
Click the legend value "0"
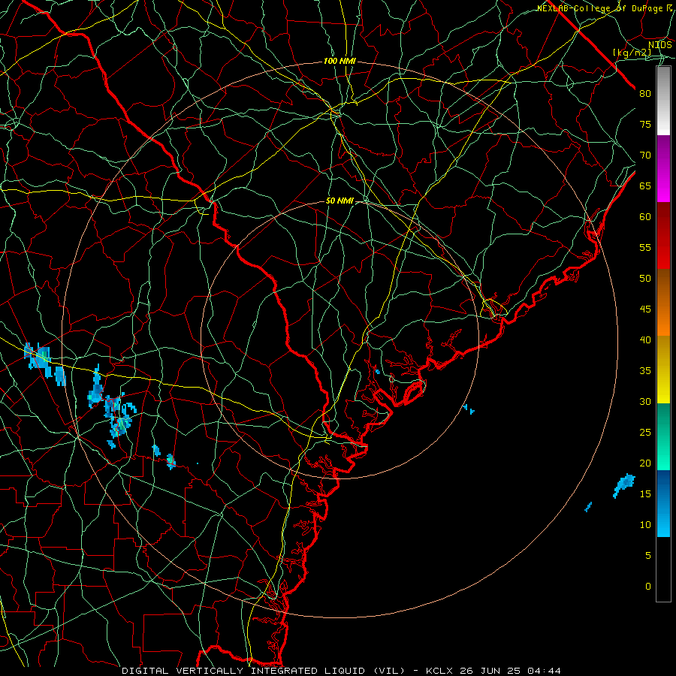point(648,587)
